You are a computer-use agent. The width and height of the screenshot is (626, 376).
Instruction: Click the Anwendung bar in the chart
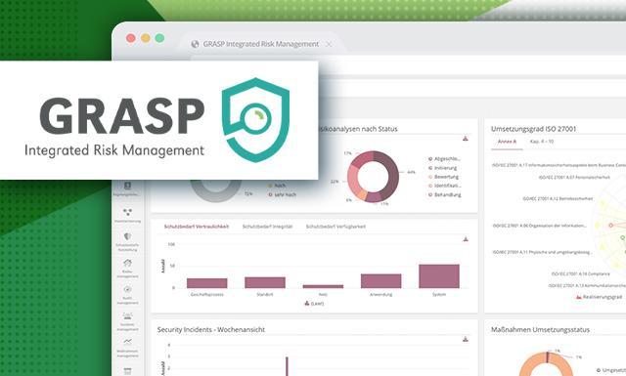pyautogui.click(x=380, y=280)
